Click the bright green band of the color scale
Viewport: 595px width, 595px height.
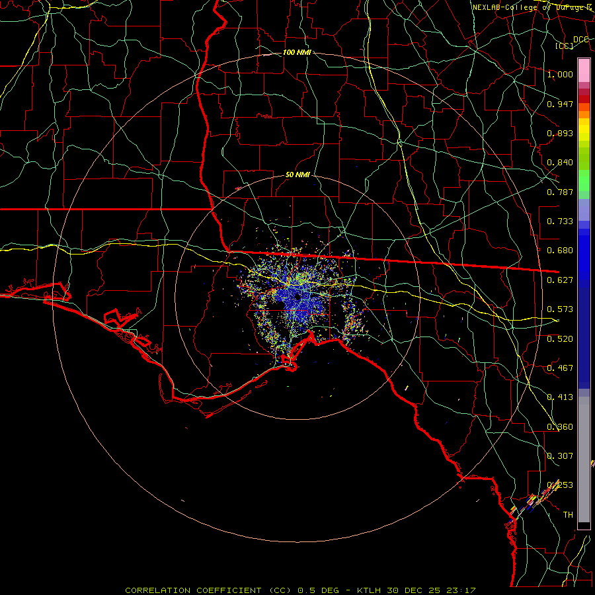tap(584, 180)
